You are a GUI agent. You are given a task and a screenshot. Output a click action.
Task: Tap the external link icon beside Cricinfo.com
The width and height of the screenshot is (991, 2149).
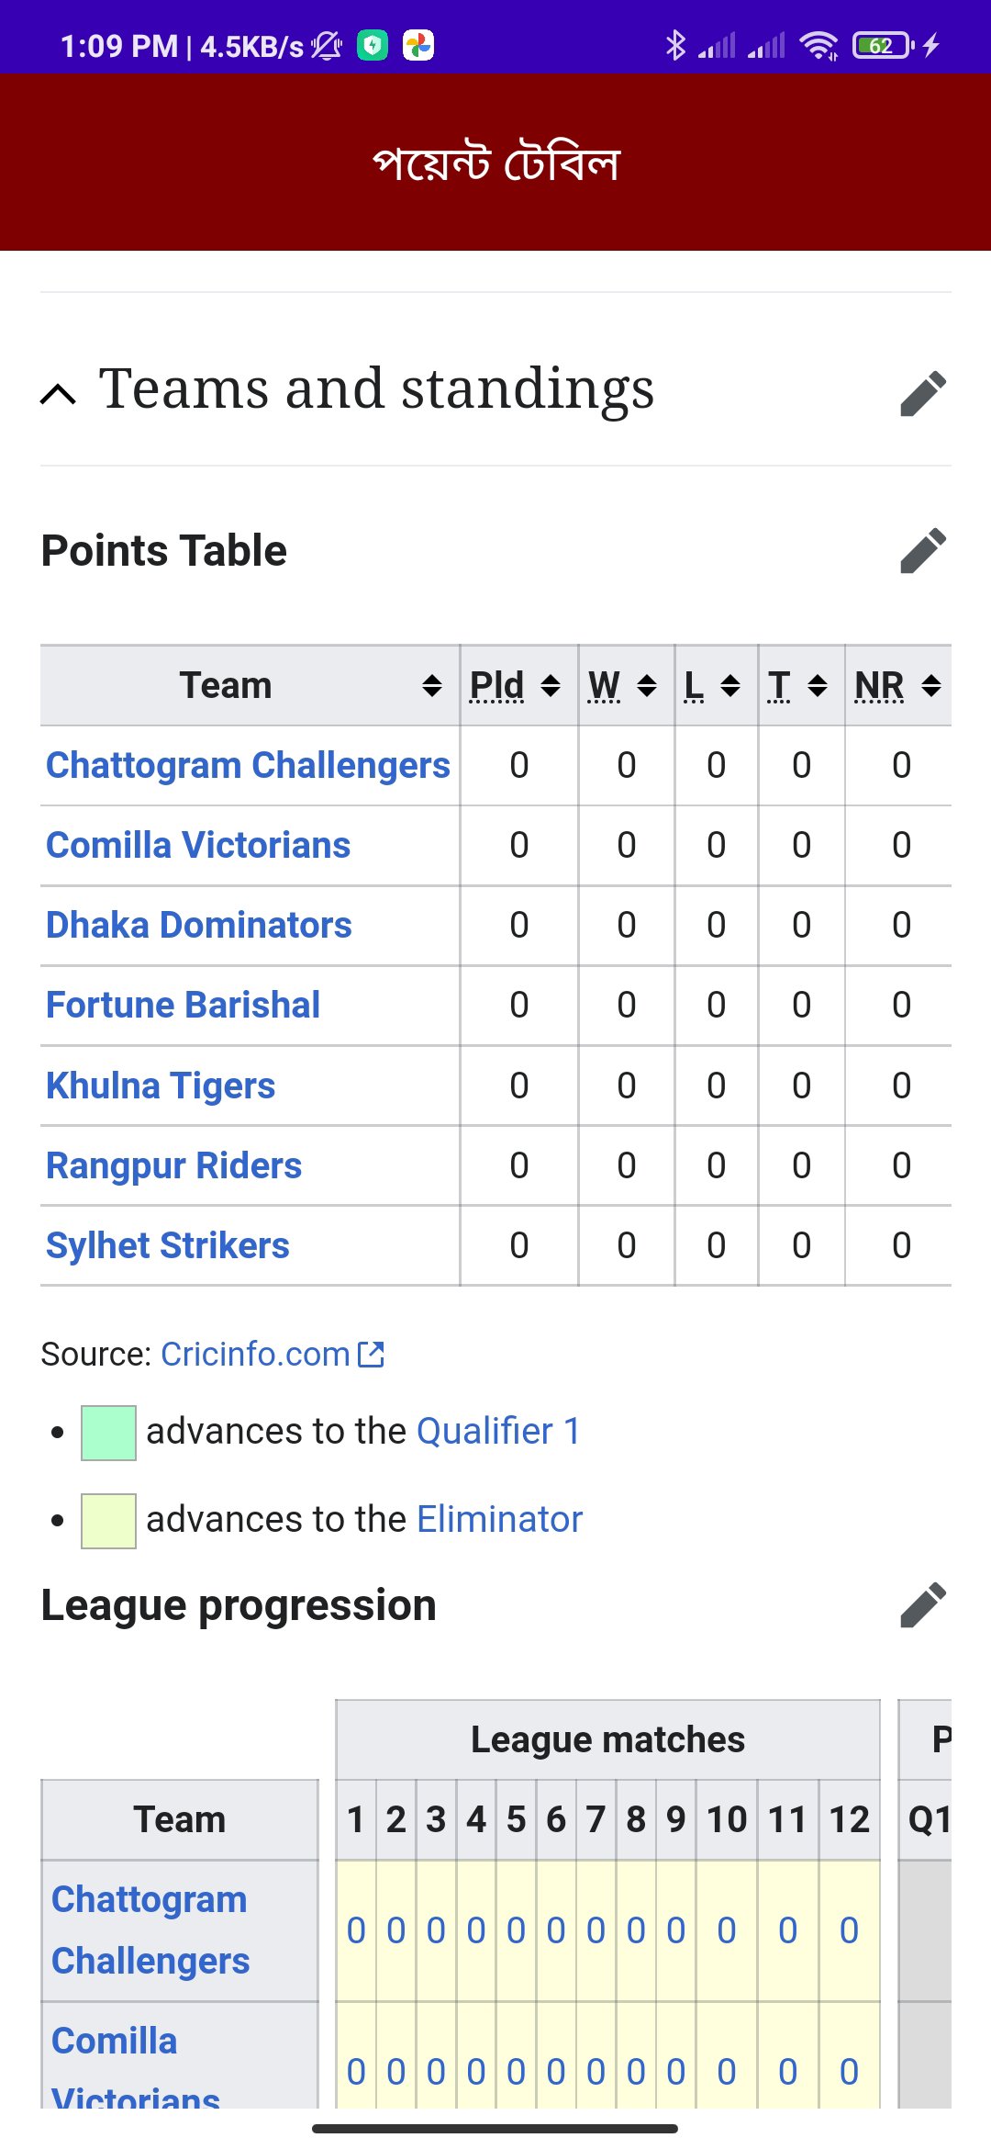pos(371,1354)
